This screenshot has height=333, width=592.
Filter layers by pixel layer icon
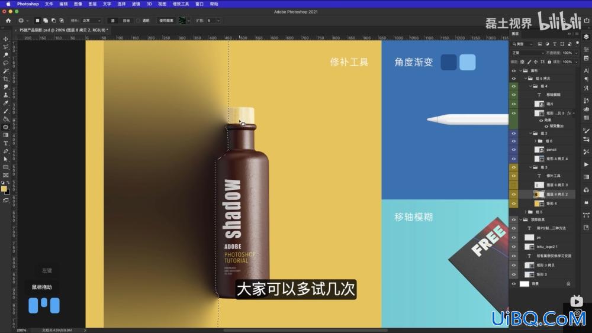pos(540,44)
